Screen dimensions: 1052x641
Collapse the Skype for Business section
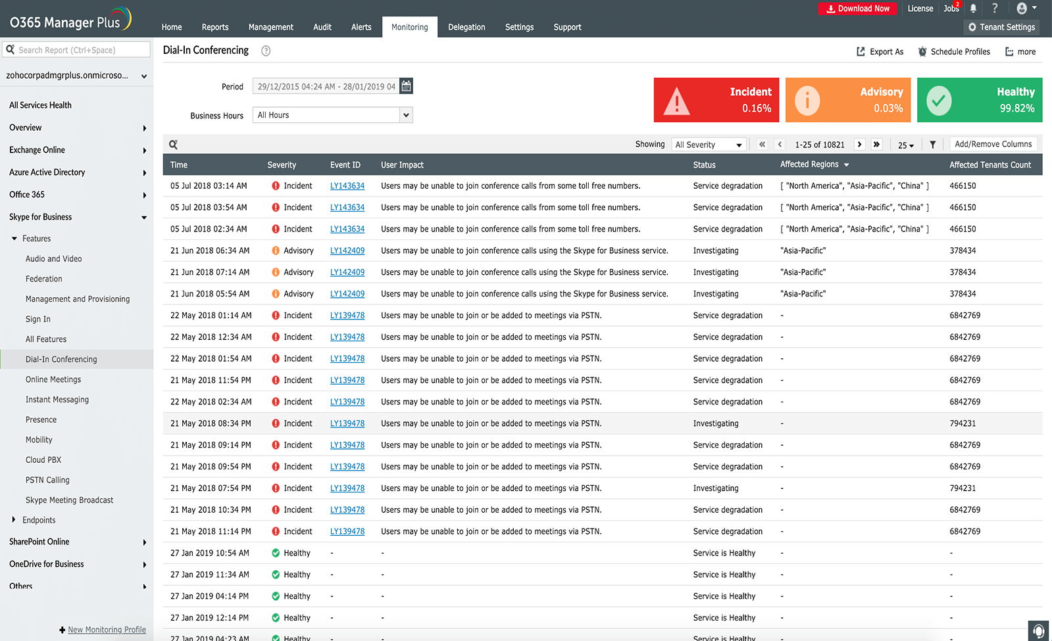tap(144, 218)
